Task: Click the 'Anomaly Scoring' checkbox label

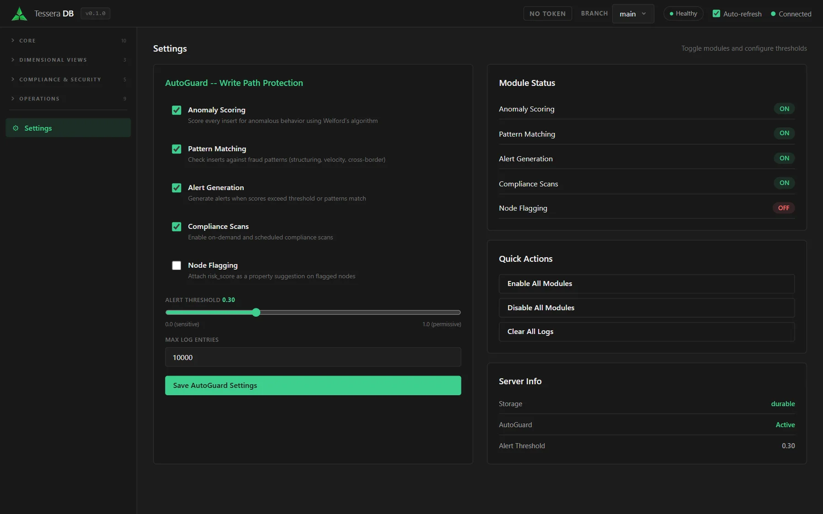Action: coord(217,110)
